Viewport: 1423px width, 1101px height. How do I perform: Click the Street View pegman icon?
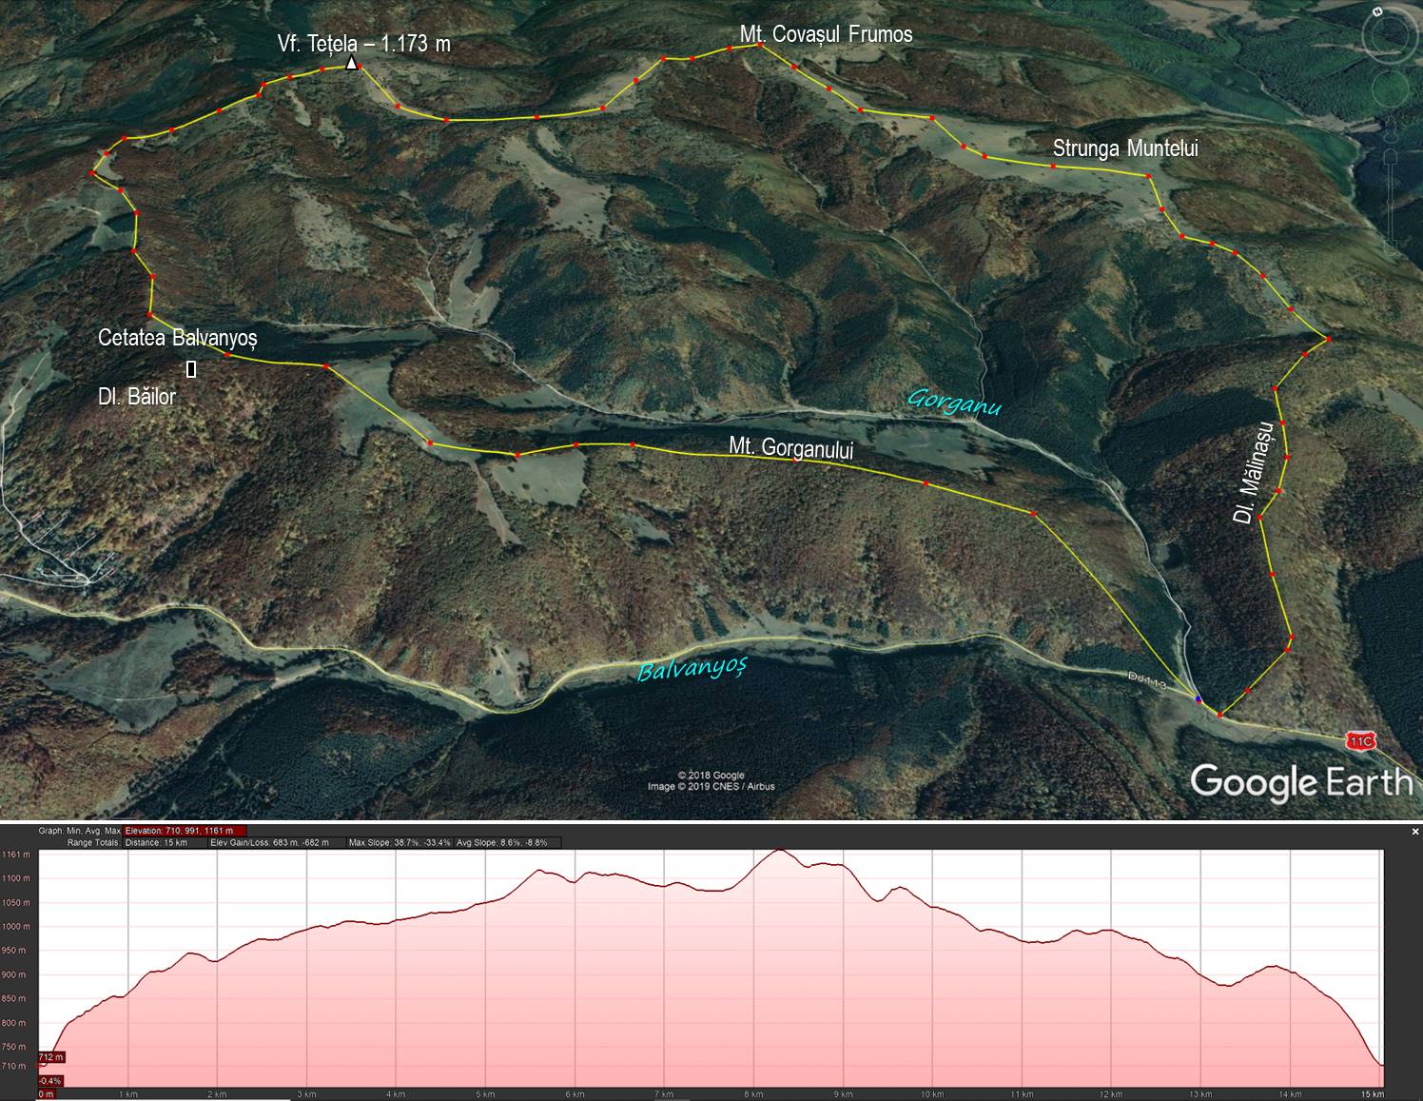1390,133
